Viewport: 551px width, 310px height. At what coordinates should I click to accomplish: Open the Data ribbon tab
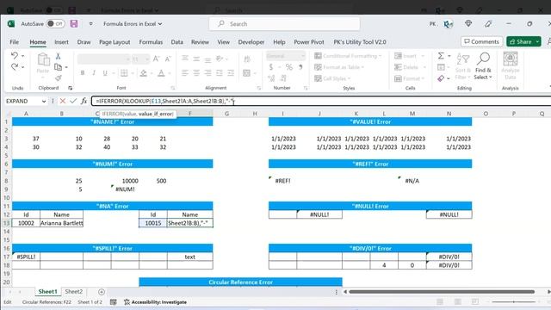click(x=177, y=42)
